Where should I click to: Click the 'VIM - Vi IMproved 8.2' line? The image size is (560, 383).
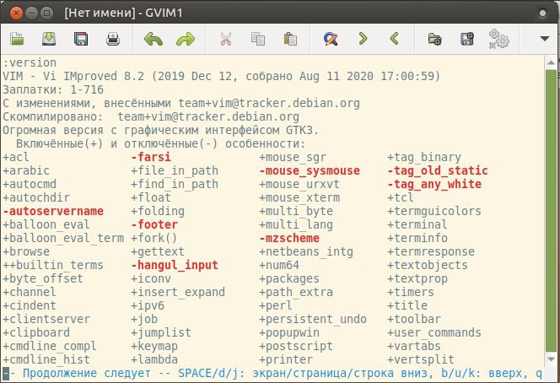pos(222,76)
